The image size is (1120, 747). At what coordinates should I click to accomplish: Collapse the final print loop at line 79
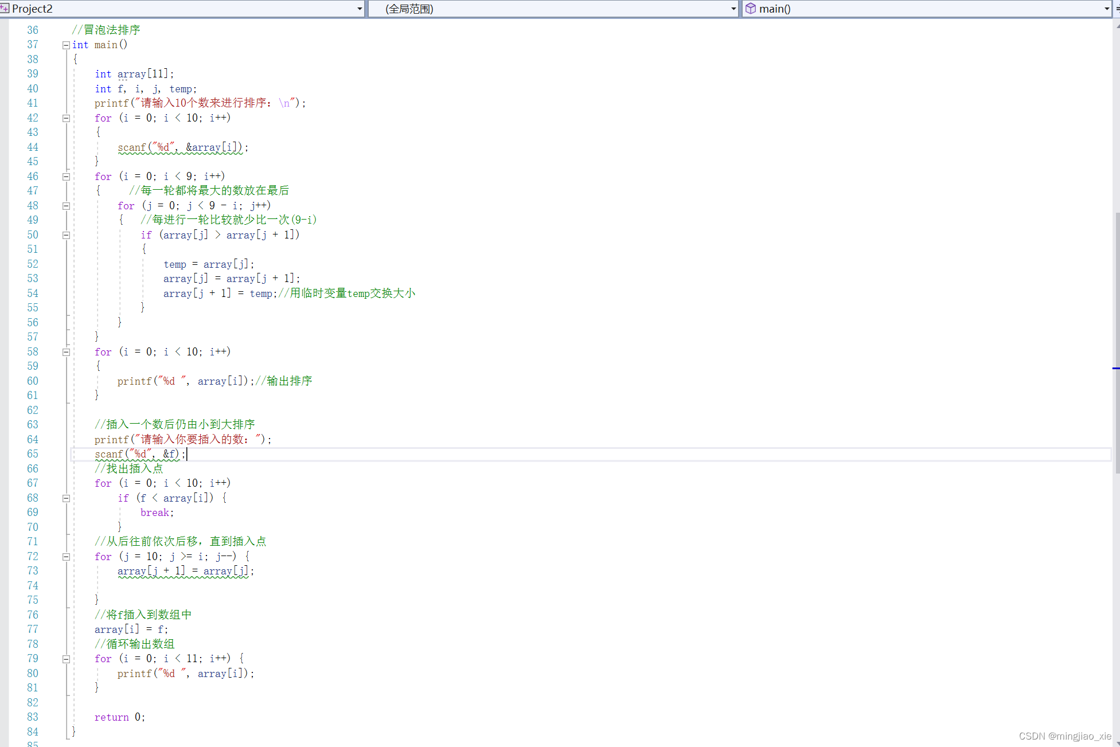(66, 659)
